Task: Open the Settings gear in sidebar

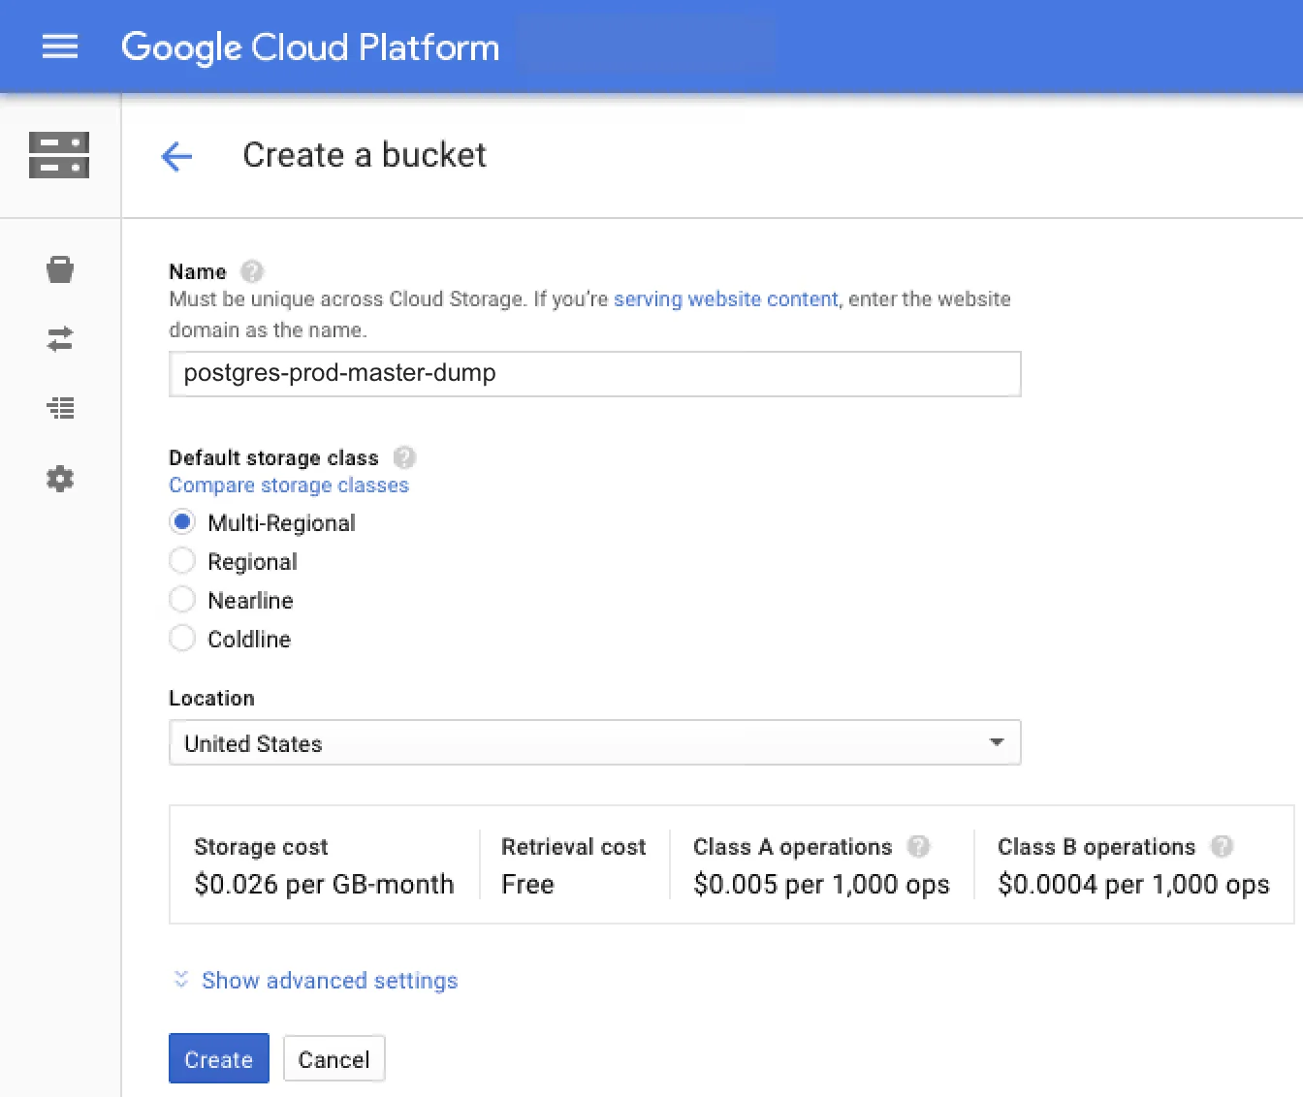Action: pos(60,479)
